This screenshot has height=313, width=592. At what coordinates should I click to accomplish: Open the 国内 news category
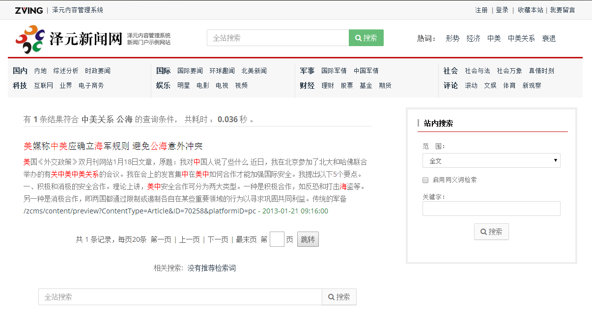point(20,71)
